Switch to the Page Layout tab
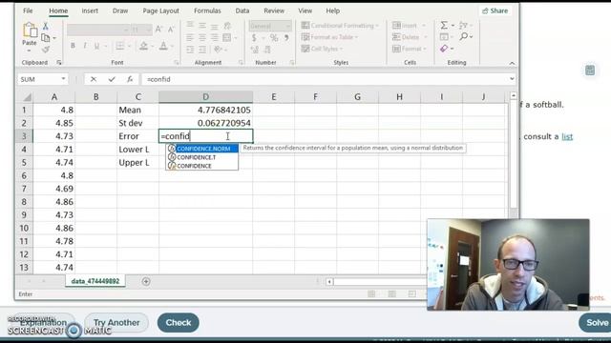The image size is (611, 343). 161,10
